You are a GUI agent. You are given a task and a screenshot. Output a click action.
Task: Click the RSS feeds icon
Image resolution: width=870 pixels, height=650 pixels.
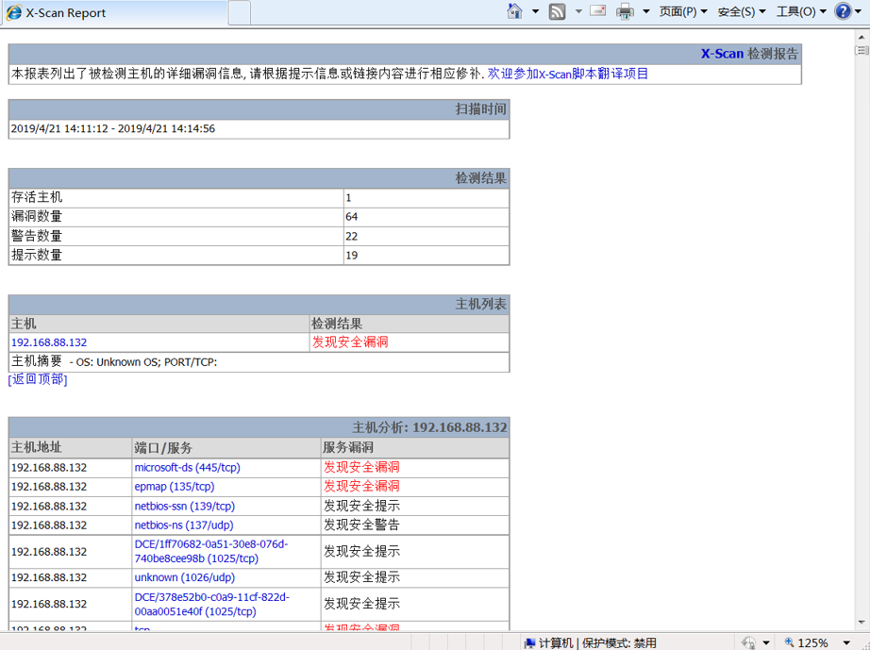click(x=557, y=11)
